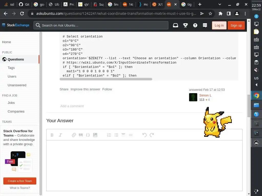Image resolution: width=262 pixels, height=196 pixels.
Task: Close the current Ask Ubuntu tab
Action: [176, 4]
